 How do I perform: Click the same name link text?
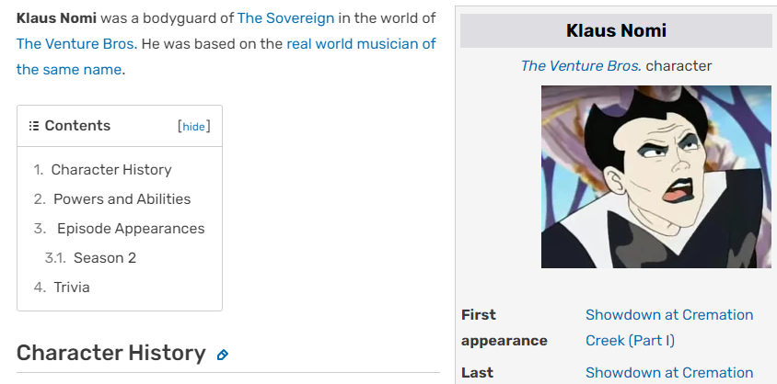click(69, 69)
